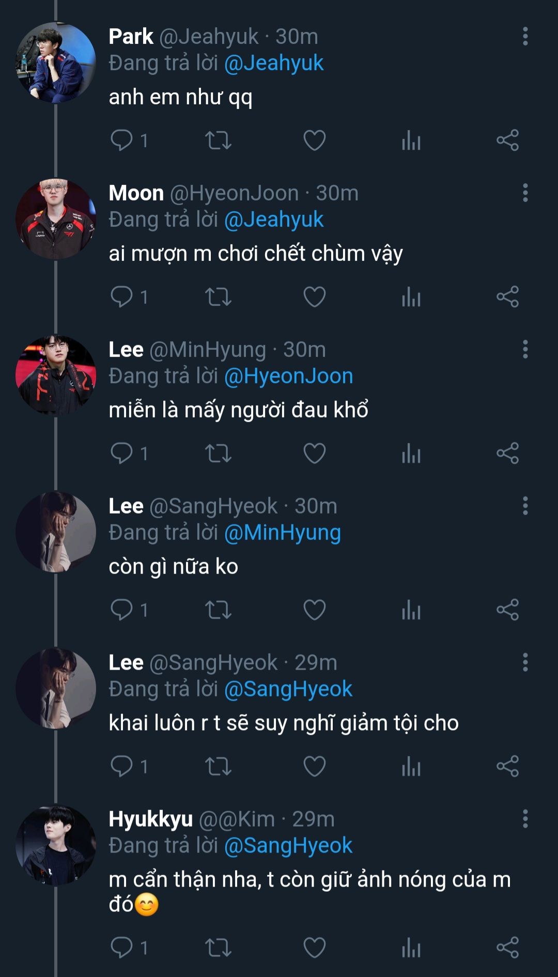Open Moon's profile via display name
Image resolution: width=558 pixels, height=977 pixels.
[x=136, y=193]
